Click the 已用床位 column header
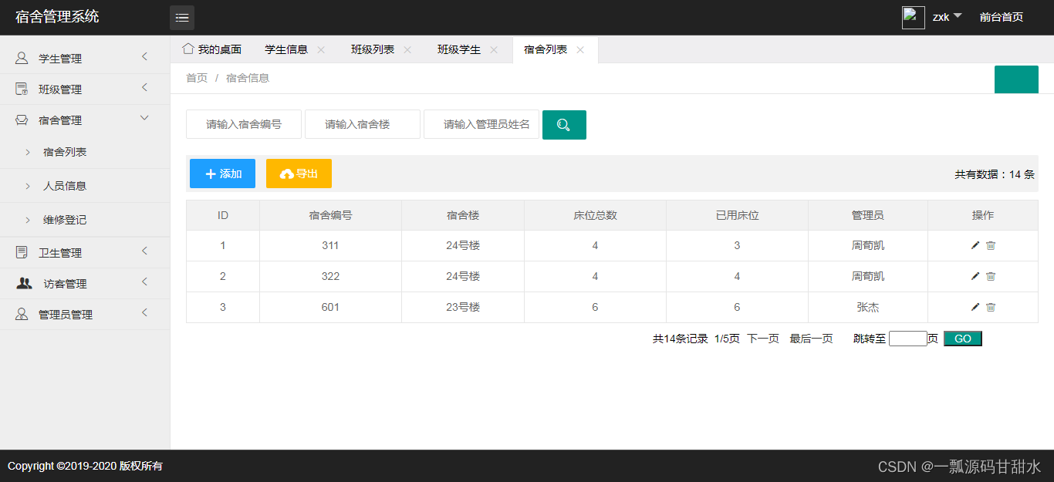 click(x=737, y=215)
